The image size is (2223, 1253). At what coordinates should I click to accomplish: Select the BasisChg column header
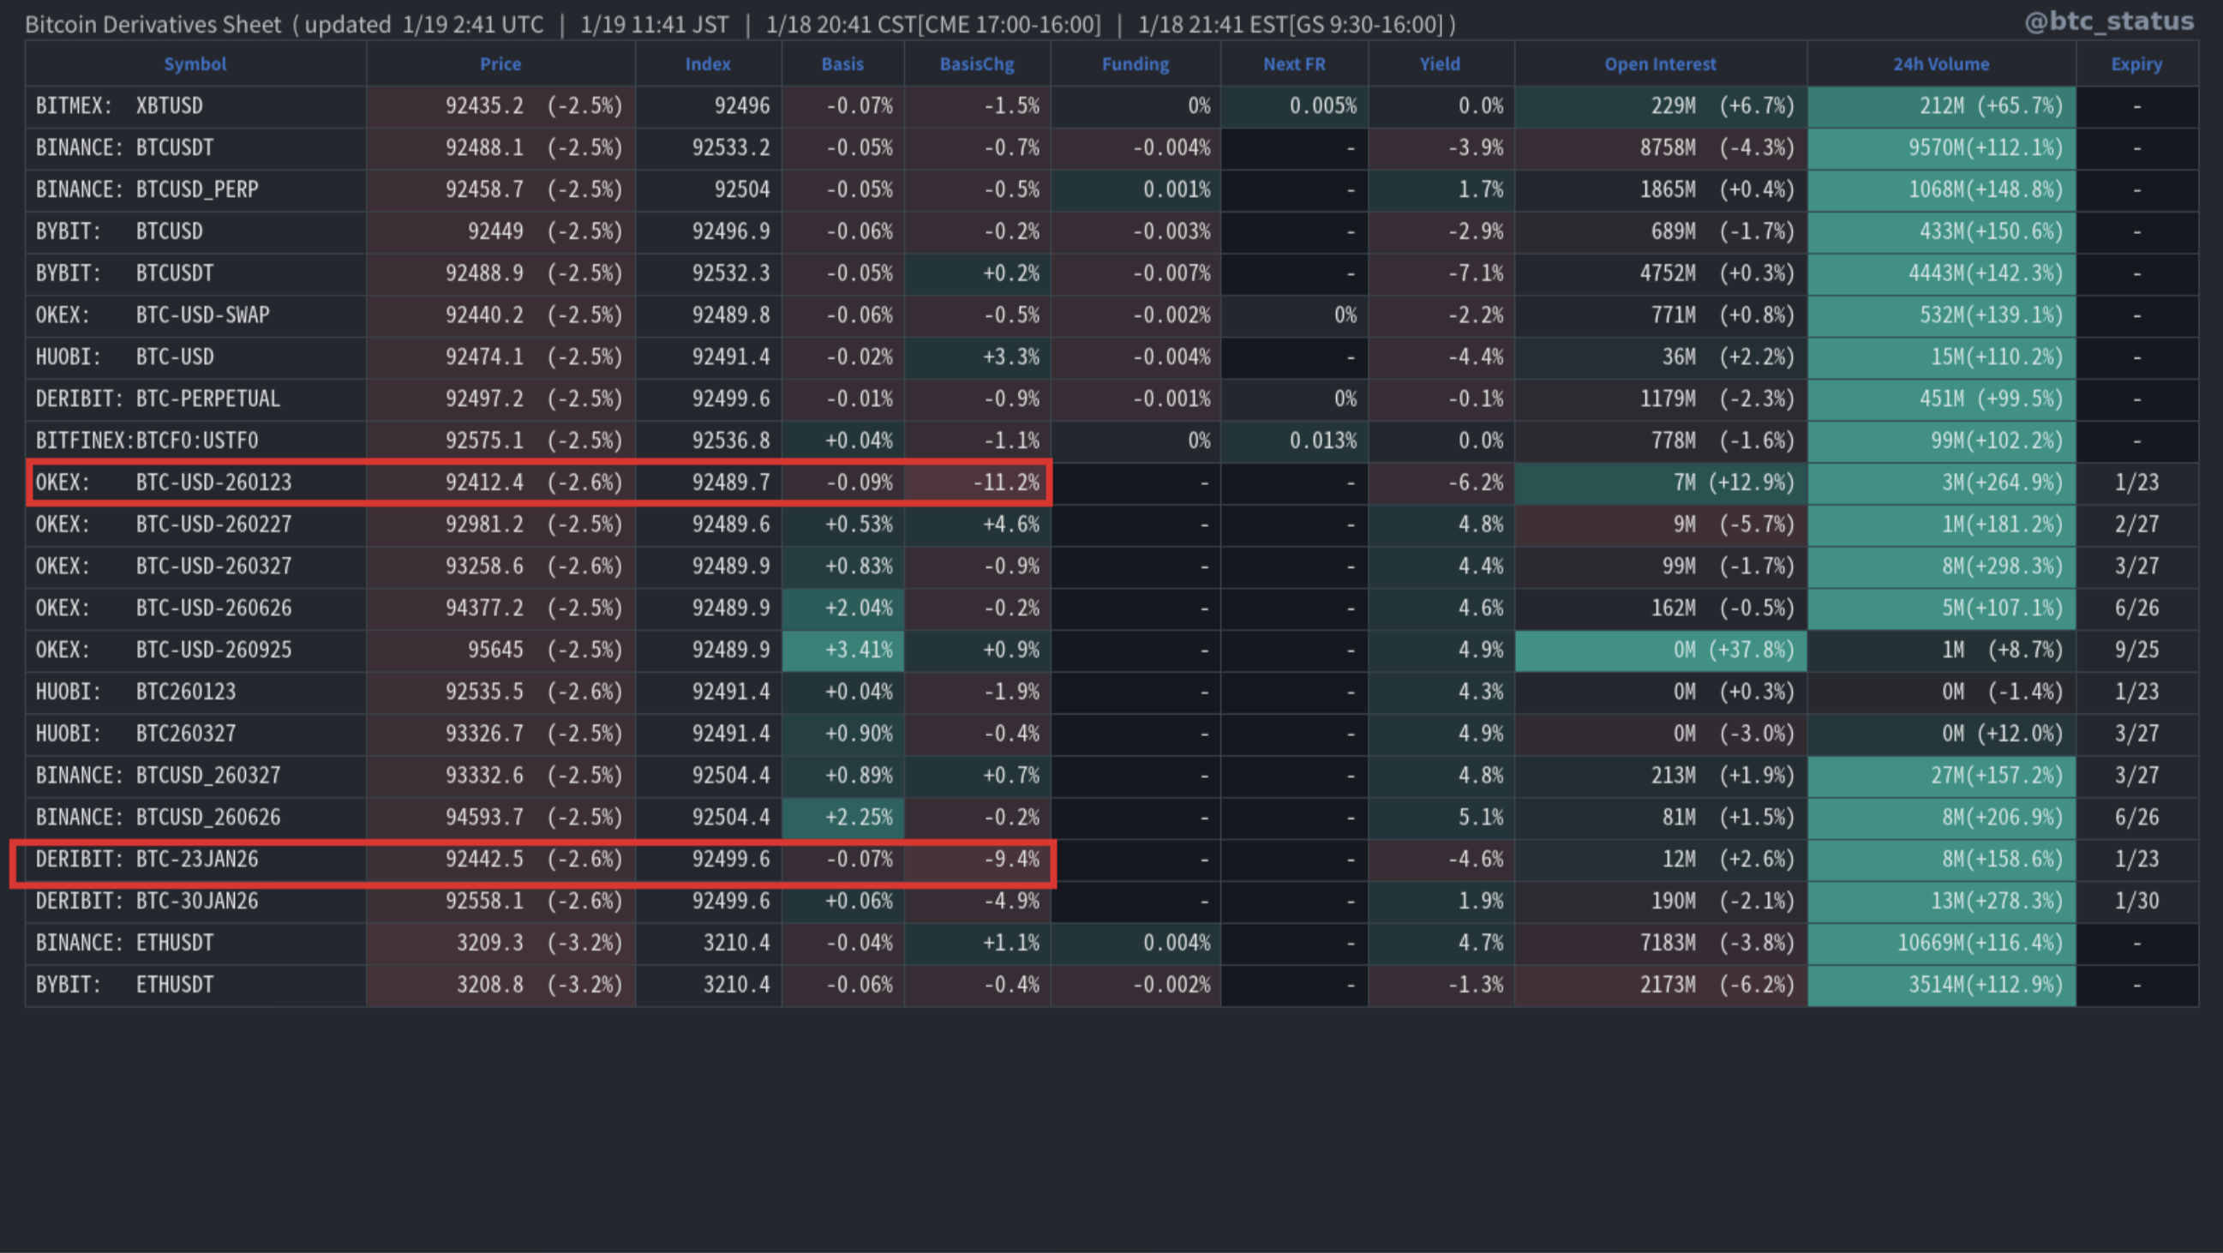click(977, 64)
